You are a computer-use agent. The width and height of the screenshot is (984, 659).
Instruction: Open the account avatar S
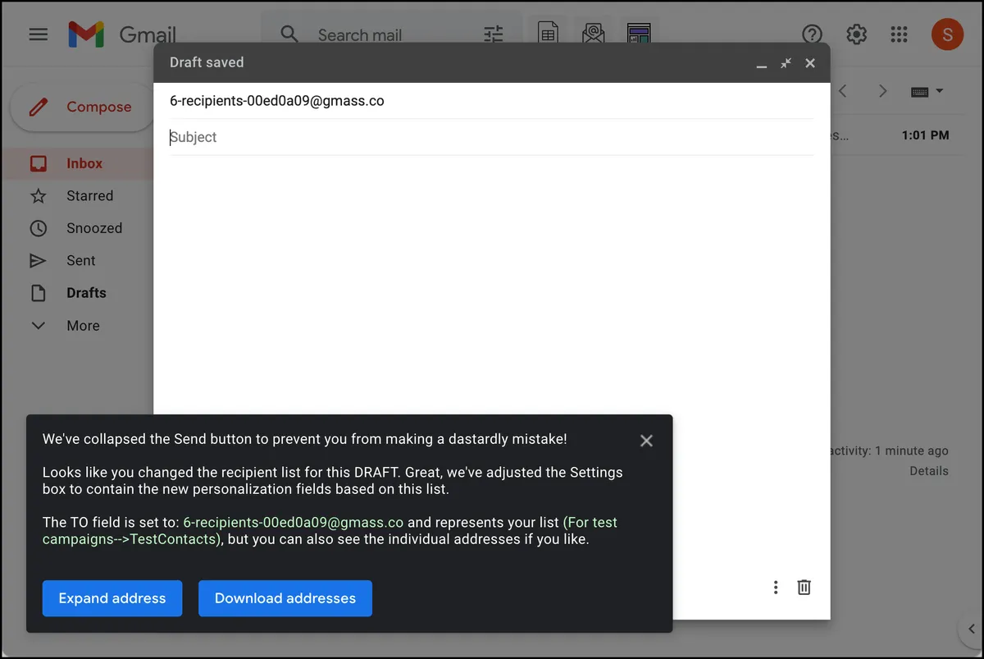point(947,34)
